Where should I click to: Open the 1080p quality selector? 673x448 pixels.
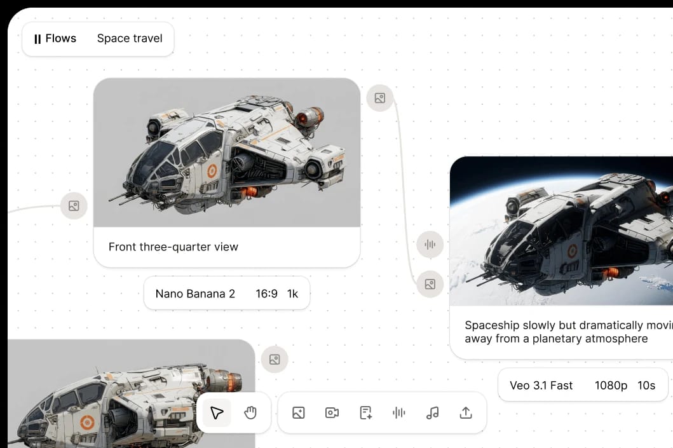point(611,385)
